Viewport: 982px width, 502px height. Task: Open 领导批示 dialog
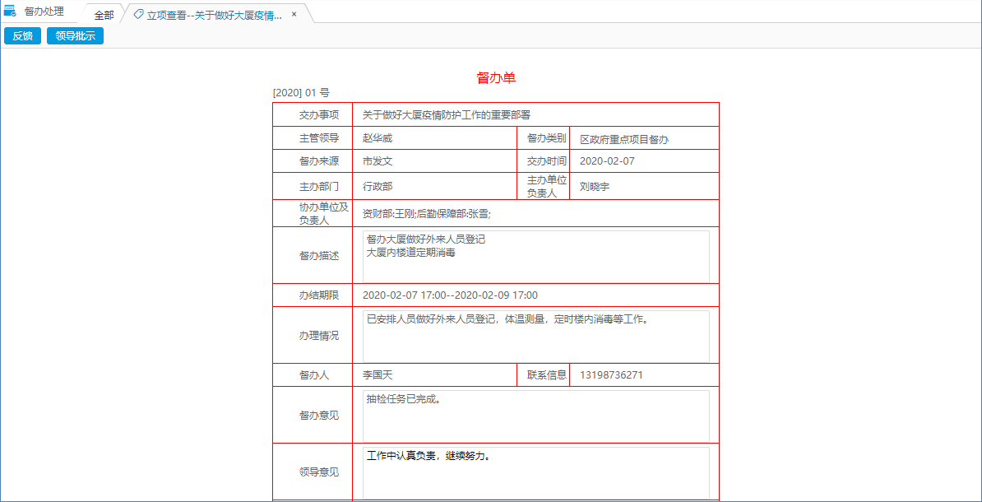pyautogui.click(x=74, y=35)
